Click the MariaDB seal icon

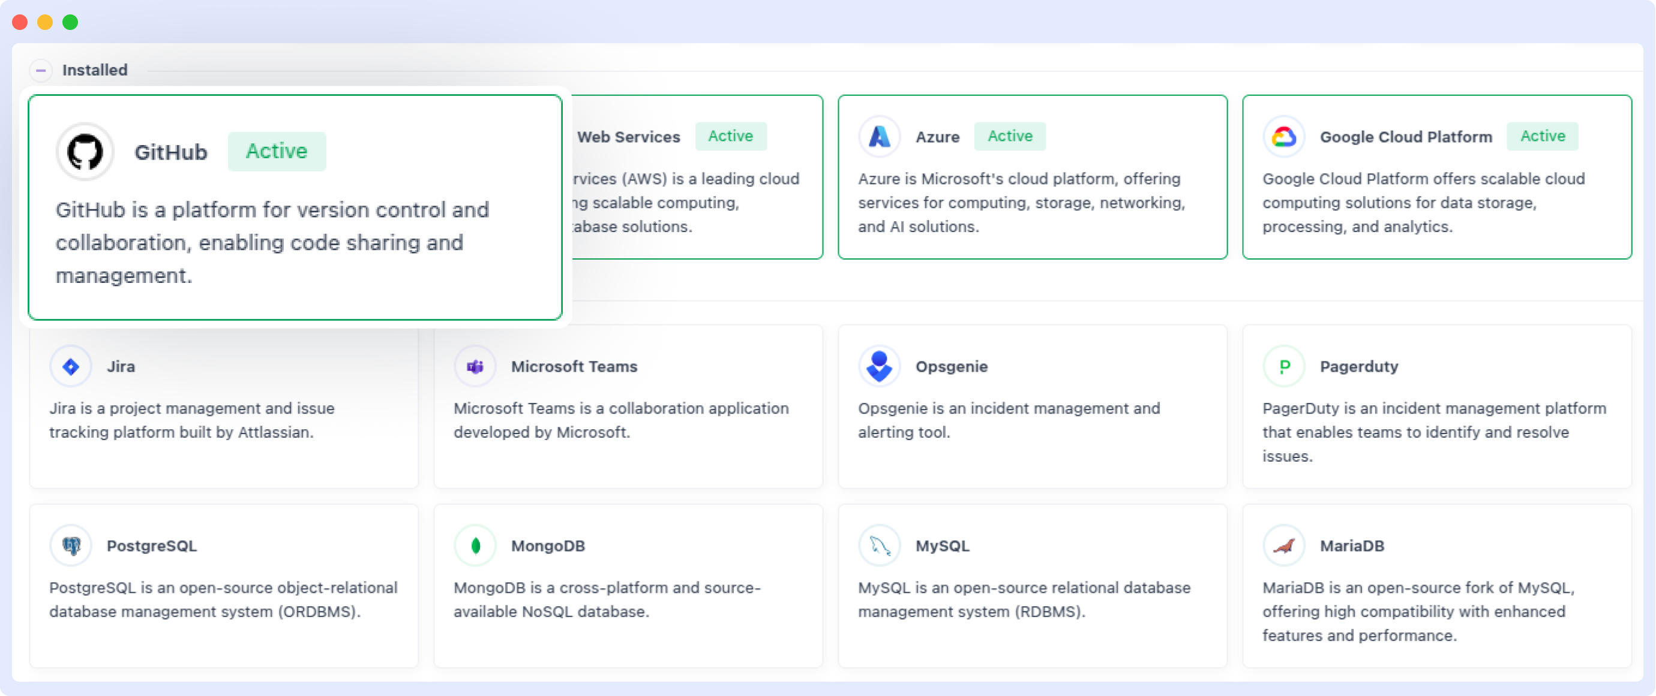(x=1283, y=545)
